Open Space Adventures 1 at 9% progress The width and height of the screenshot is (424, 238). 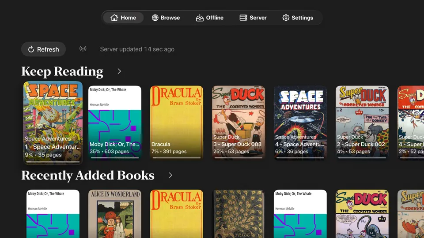click(x=53, y=123)
